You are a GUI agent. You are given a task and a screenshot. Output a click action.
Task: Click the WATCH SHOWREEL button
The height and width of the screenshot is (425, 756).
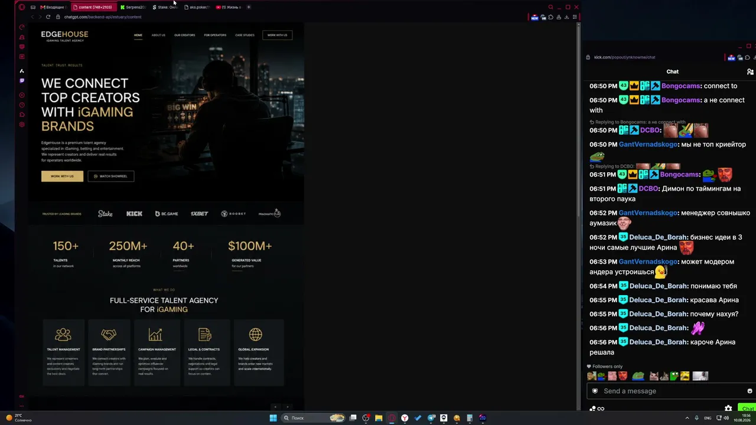point(111,176)
